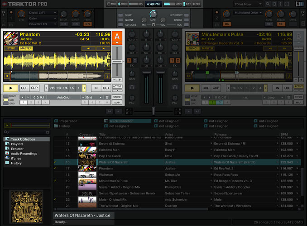This screenshot has width=307, height=226.
Task: Toggle SYNC on Deck A
Action: [x=11, y=48]
